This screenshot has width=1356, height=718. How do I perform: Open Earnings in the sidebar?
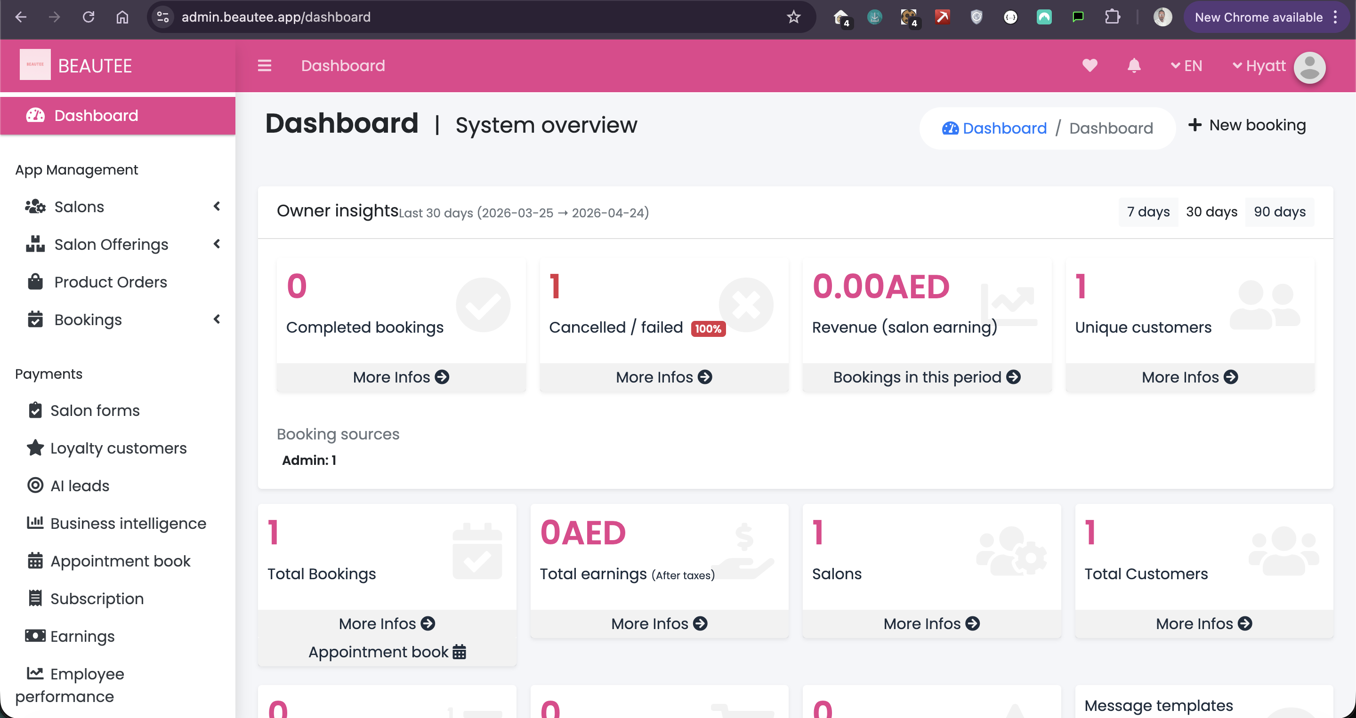point(82,637)
